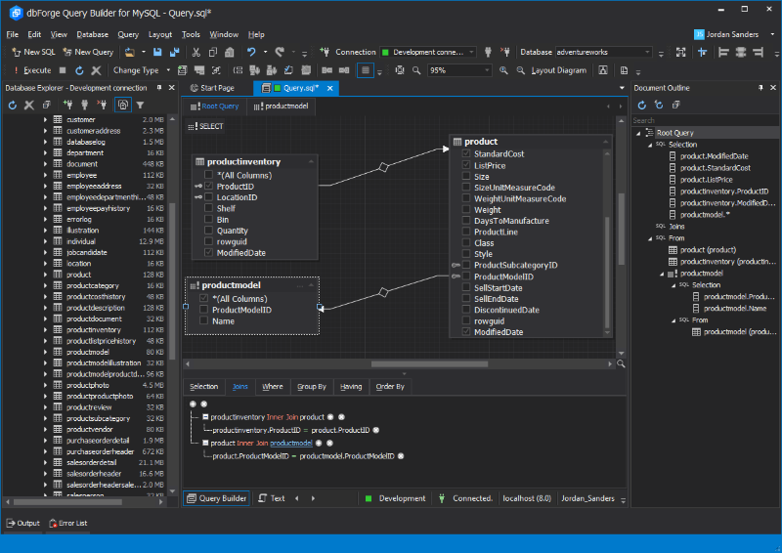Toggle the ListPrice checkbox in product table
This screenshot has width=782, height=553.
click(x=466, y=166)
